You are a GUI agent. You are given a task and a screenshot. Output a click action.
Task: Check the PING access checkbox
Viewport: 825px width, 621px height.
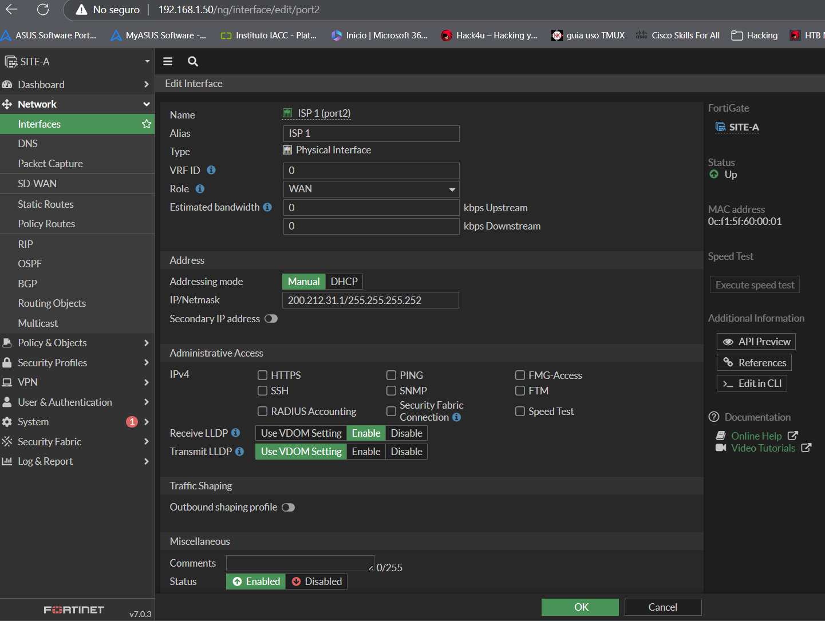pos(392,375)
